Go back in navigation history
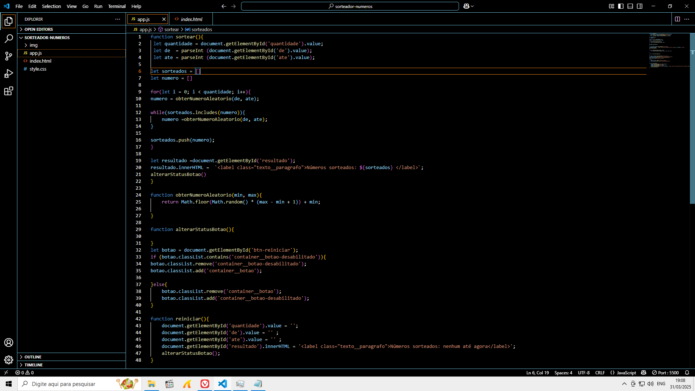 (224, 6)
